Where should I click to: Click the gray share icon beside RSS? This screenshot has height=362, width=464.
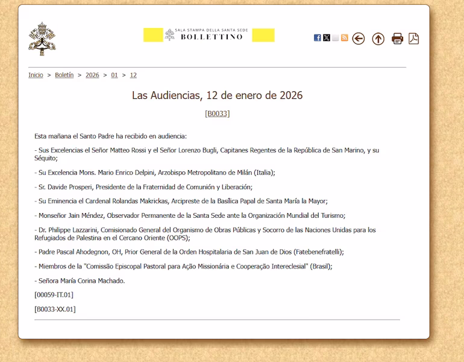coord(336,38)
